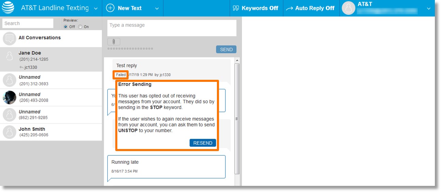
Task: Click the New Text label
Action: click(x=130, y=8)
